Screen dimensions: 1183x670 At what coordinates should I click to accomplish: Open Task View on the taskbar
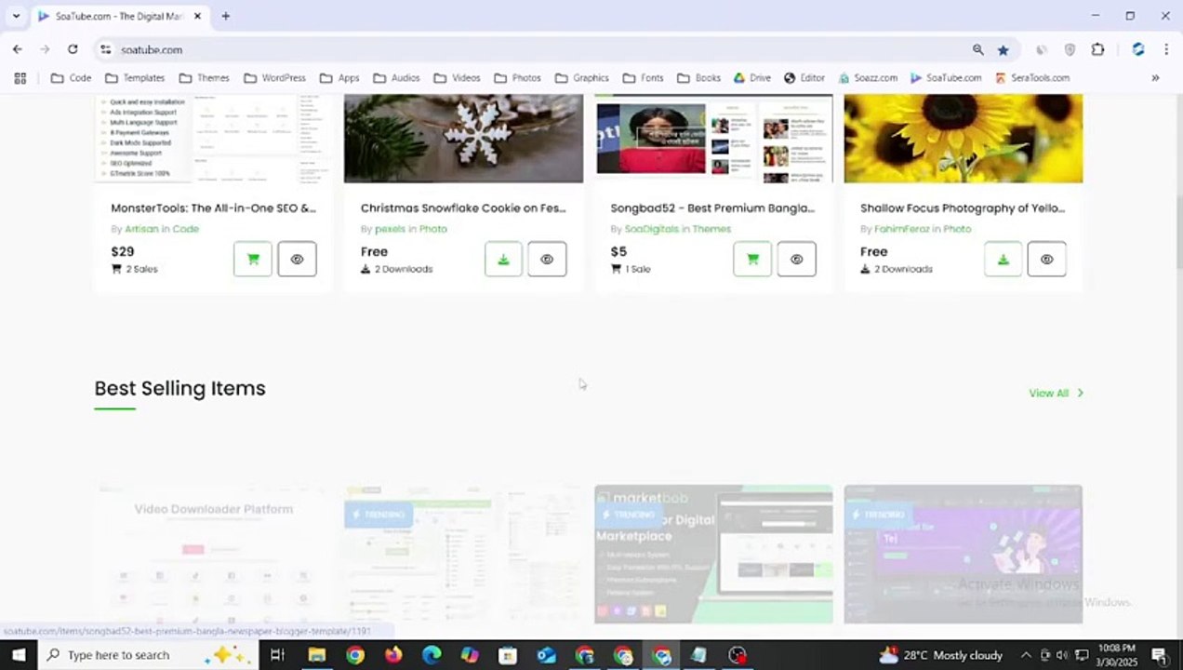[277, 655]
